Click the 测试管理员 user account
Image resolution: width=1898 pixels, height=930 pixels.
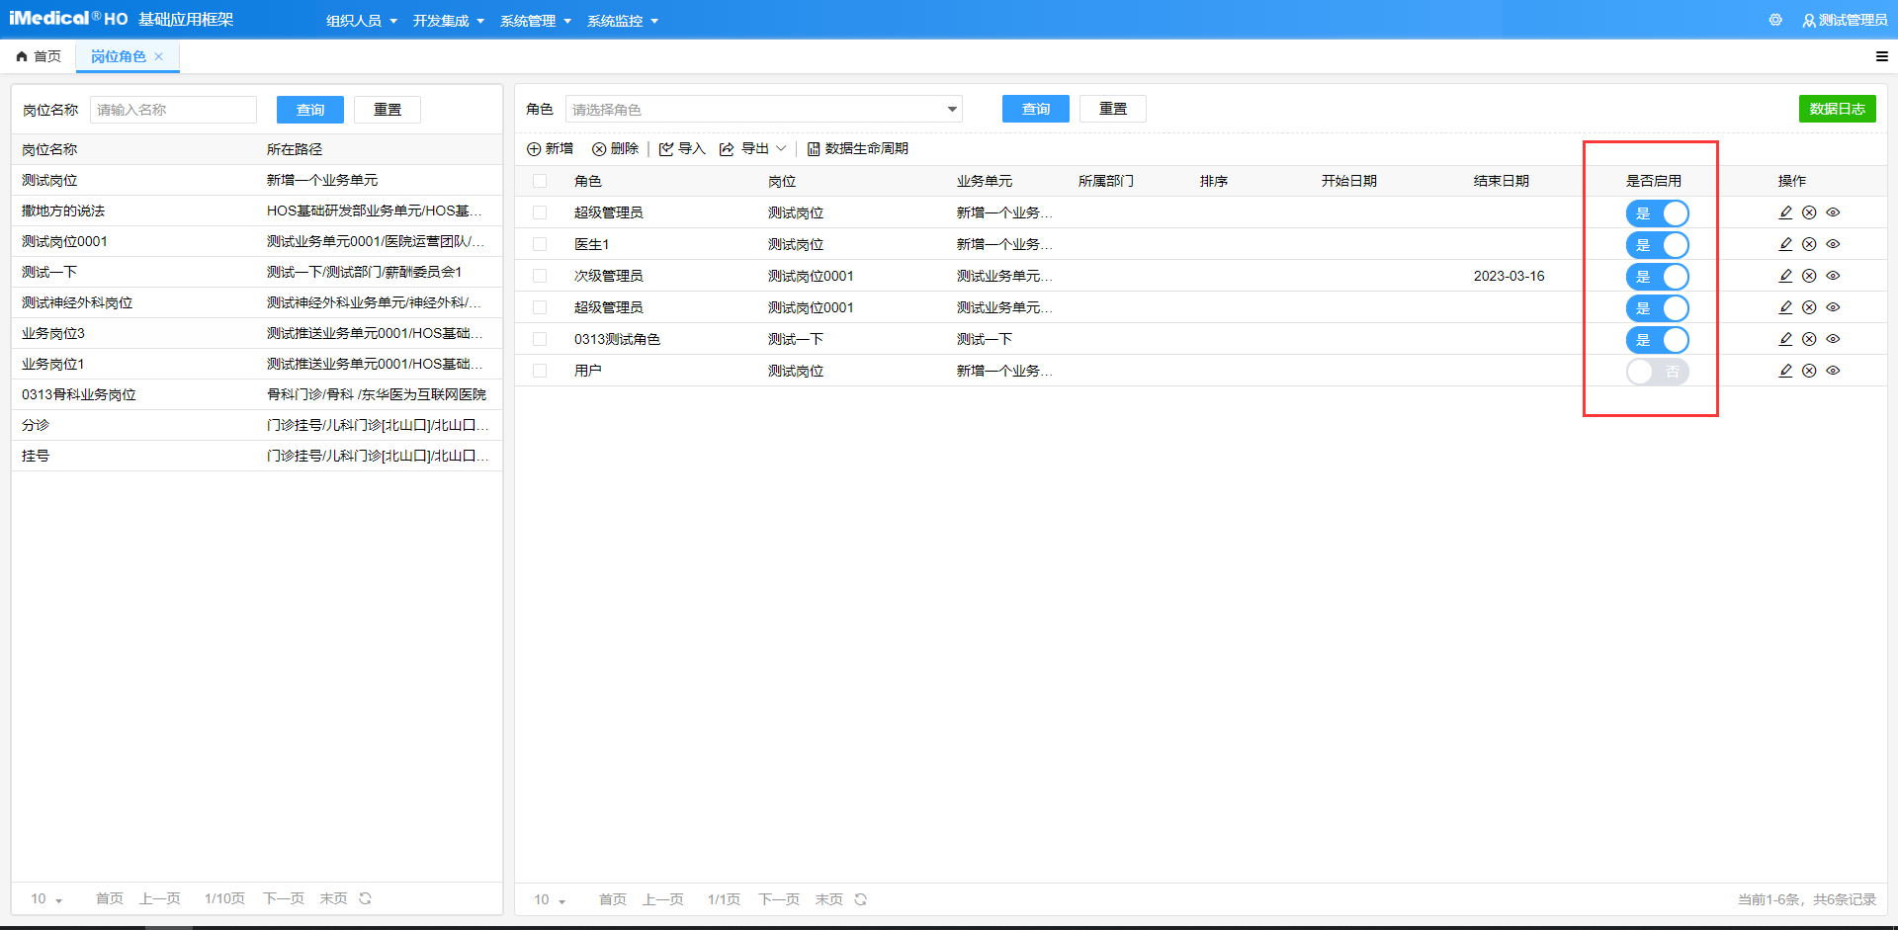pyautogui.click(x=1845, y=20)
